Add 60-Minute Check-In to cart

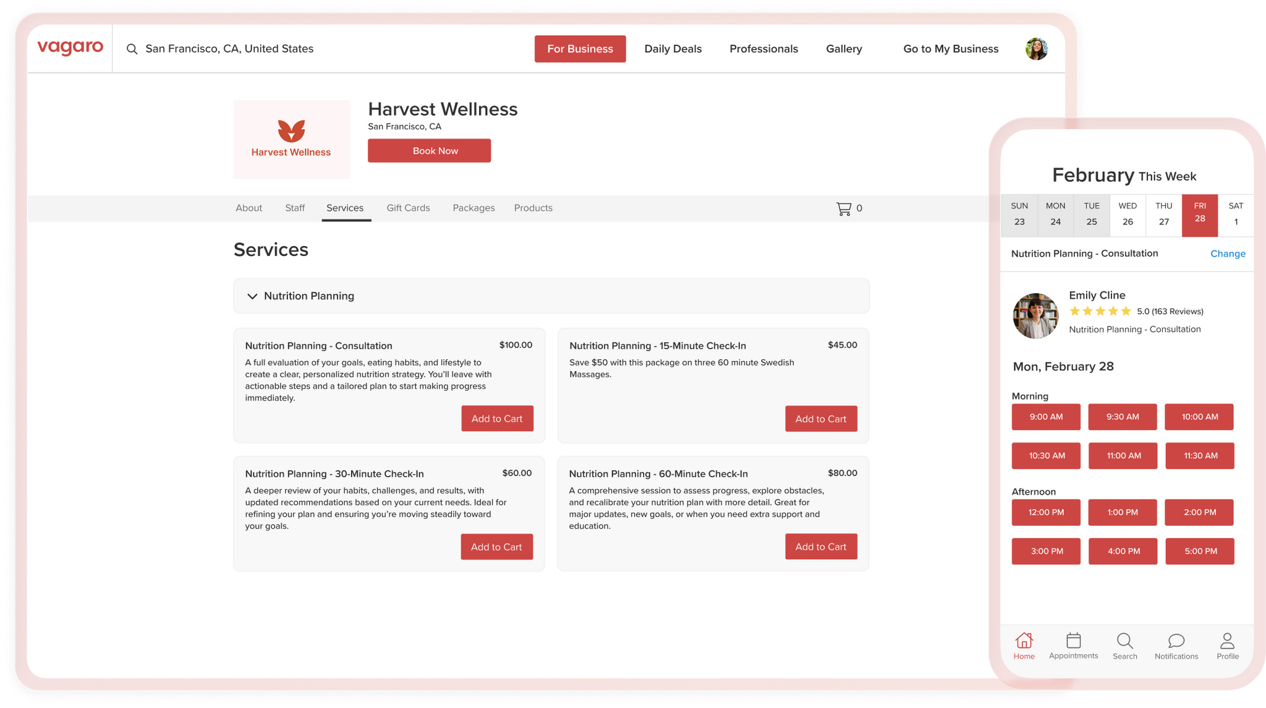pyautogui.click(x=821, y=547)
